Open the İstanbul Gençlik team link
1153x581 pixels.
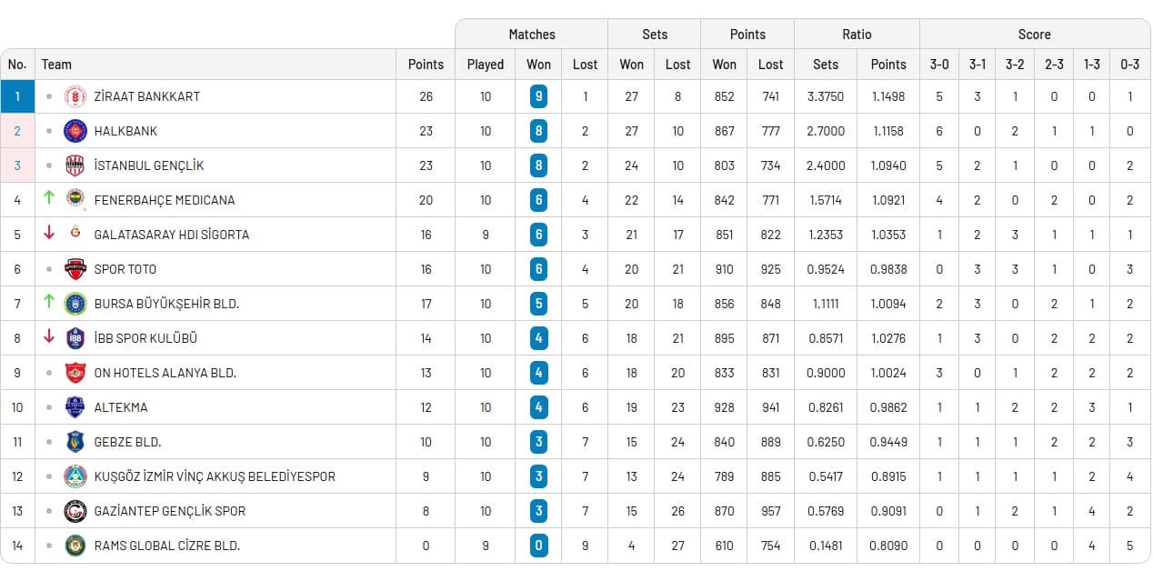tap(149, 165)
